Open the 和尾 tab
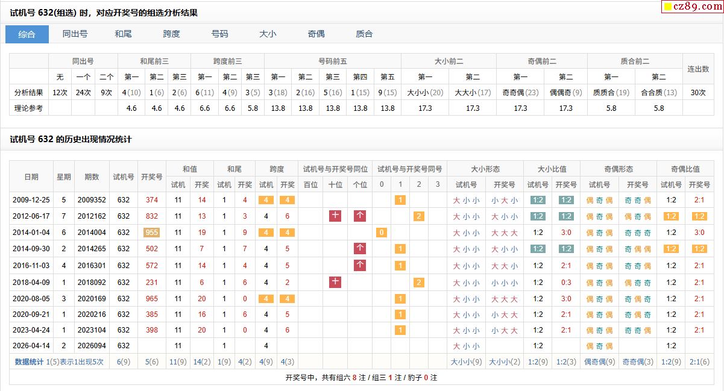Screen dimensions: 724x391 [123, 34]
